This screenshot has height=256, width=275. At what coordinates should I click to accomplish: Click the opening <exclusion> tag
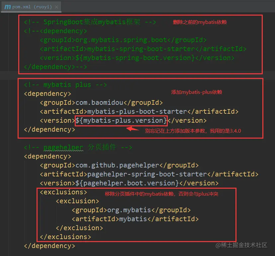click(77, 201)
